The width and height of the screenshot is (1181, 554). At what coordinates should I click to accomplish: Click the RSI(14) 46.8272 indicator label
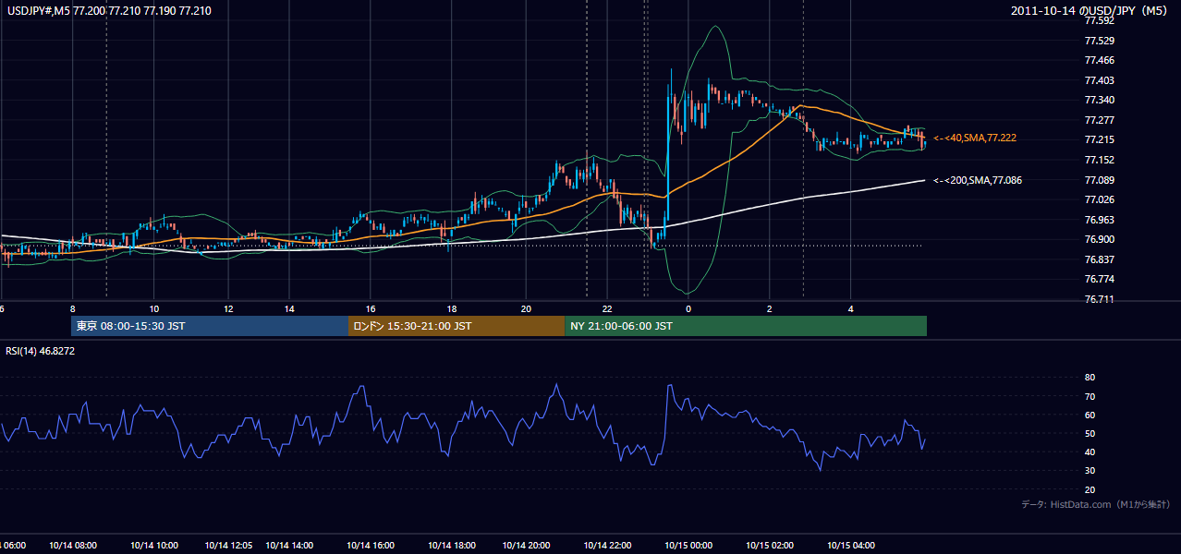click(x=41, y=351)
